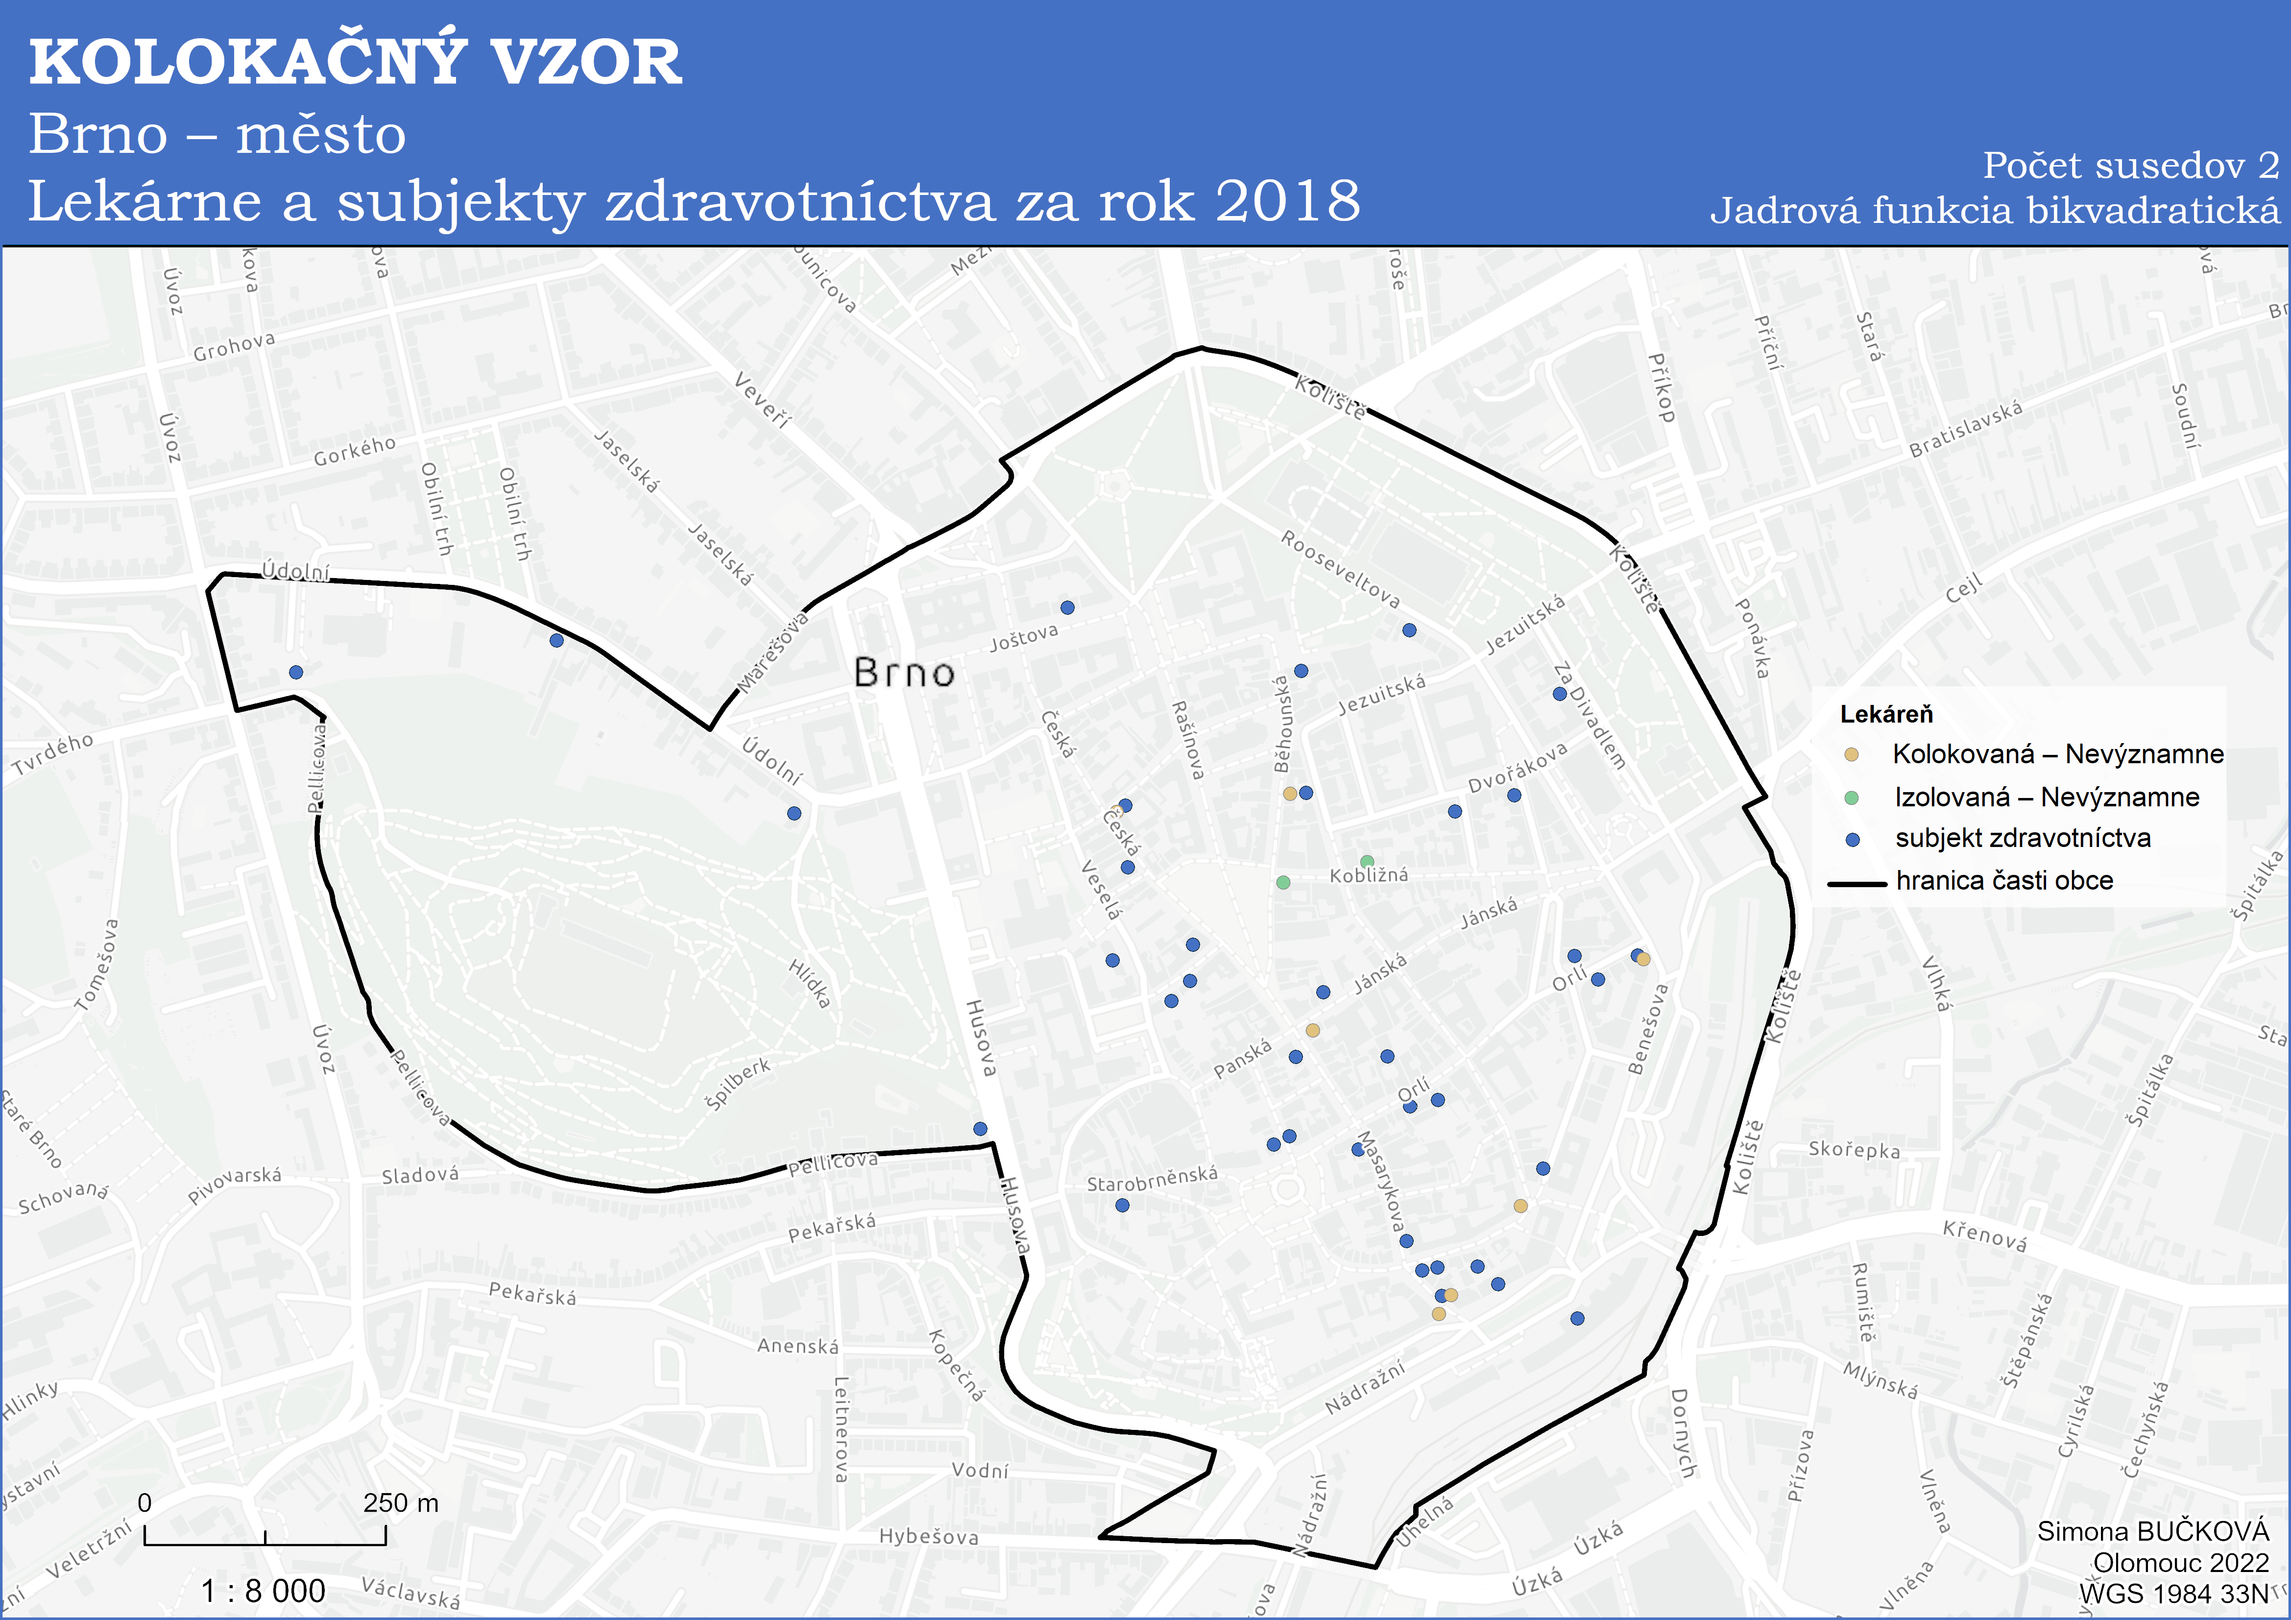The image size is (2291, 1620).
Task: Click the 'Simona BUČKOVÁ' author credit
Action: (2152, 1531)
